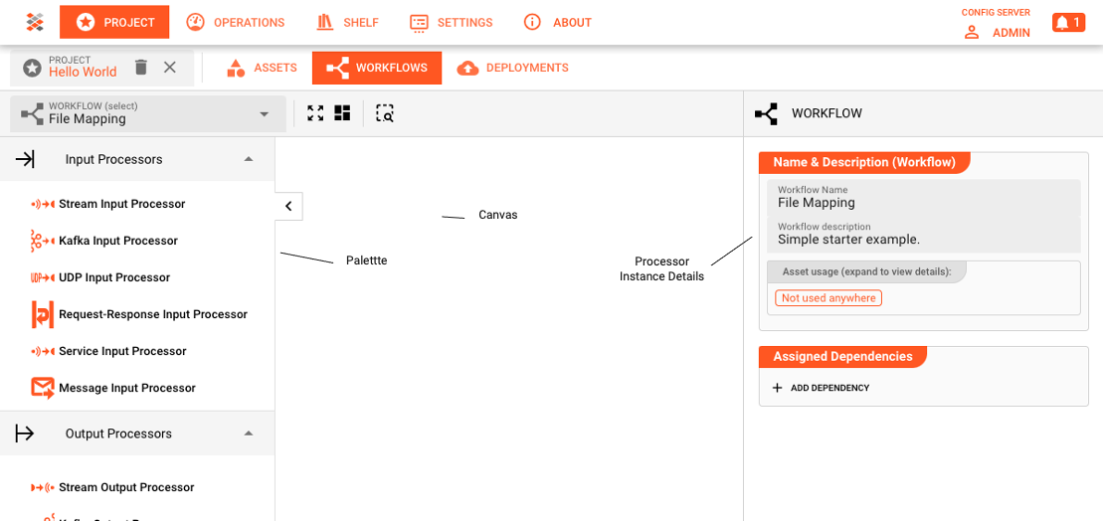Collapse the Input Processors section
Image resolution: width=1103 pixels, height=521 pixels.
coord(249,159)
